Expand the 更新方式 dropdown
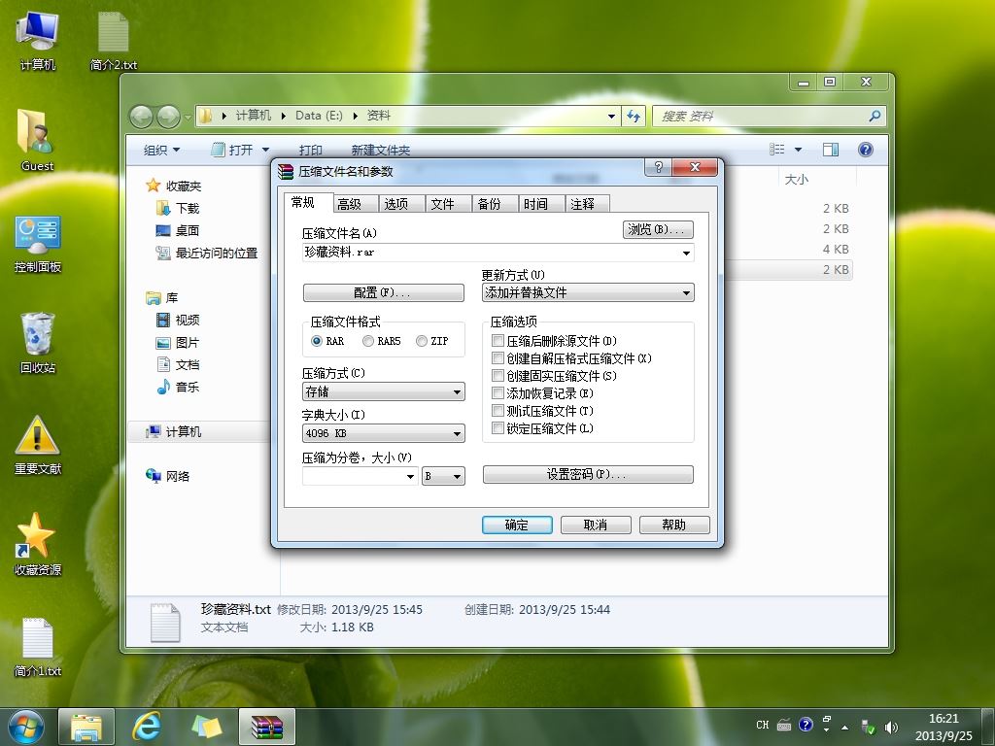Viewport: 995px width, 746px height. coord(588,292)
